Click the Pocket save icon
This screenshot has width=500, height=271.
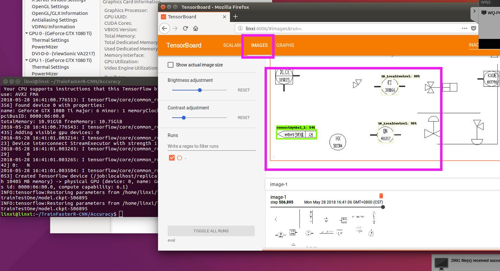[474, 28]
